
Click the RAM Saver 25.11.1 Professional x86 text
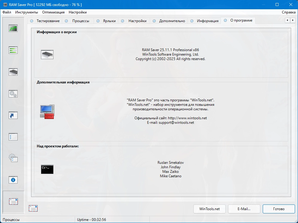170,50
